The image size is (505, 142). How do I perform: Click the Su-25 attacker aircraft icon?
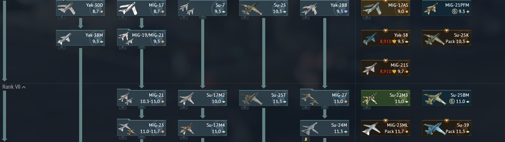[x=251, y=8]
